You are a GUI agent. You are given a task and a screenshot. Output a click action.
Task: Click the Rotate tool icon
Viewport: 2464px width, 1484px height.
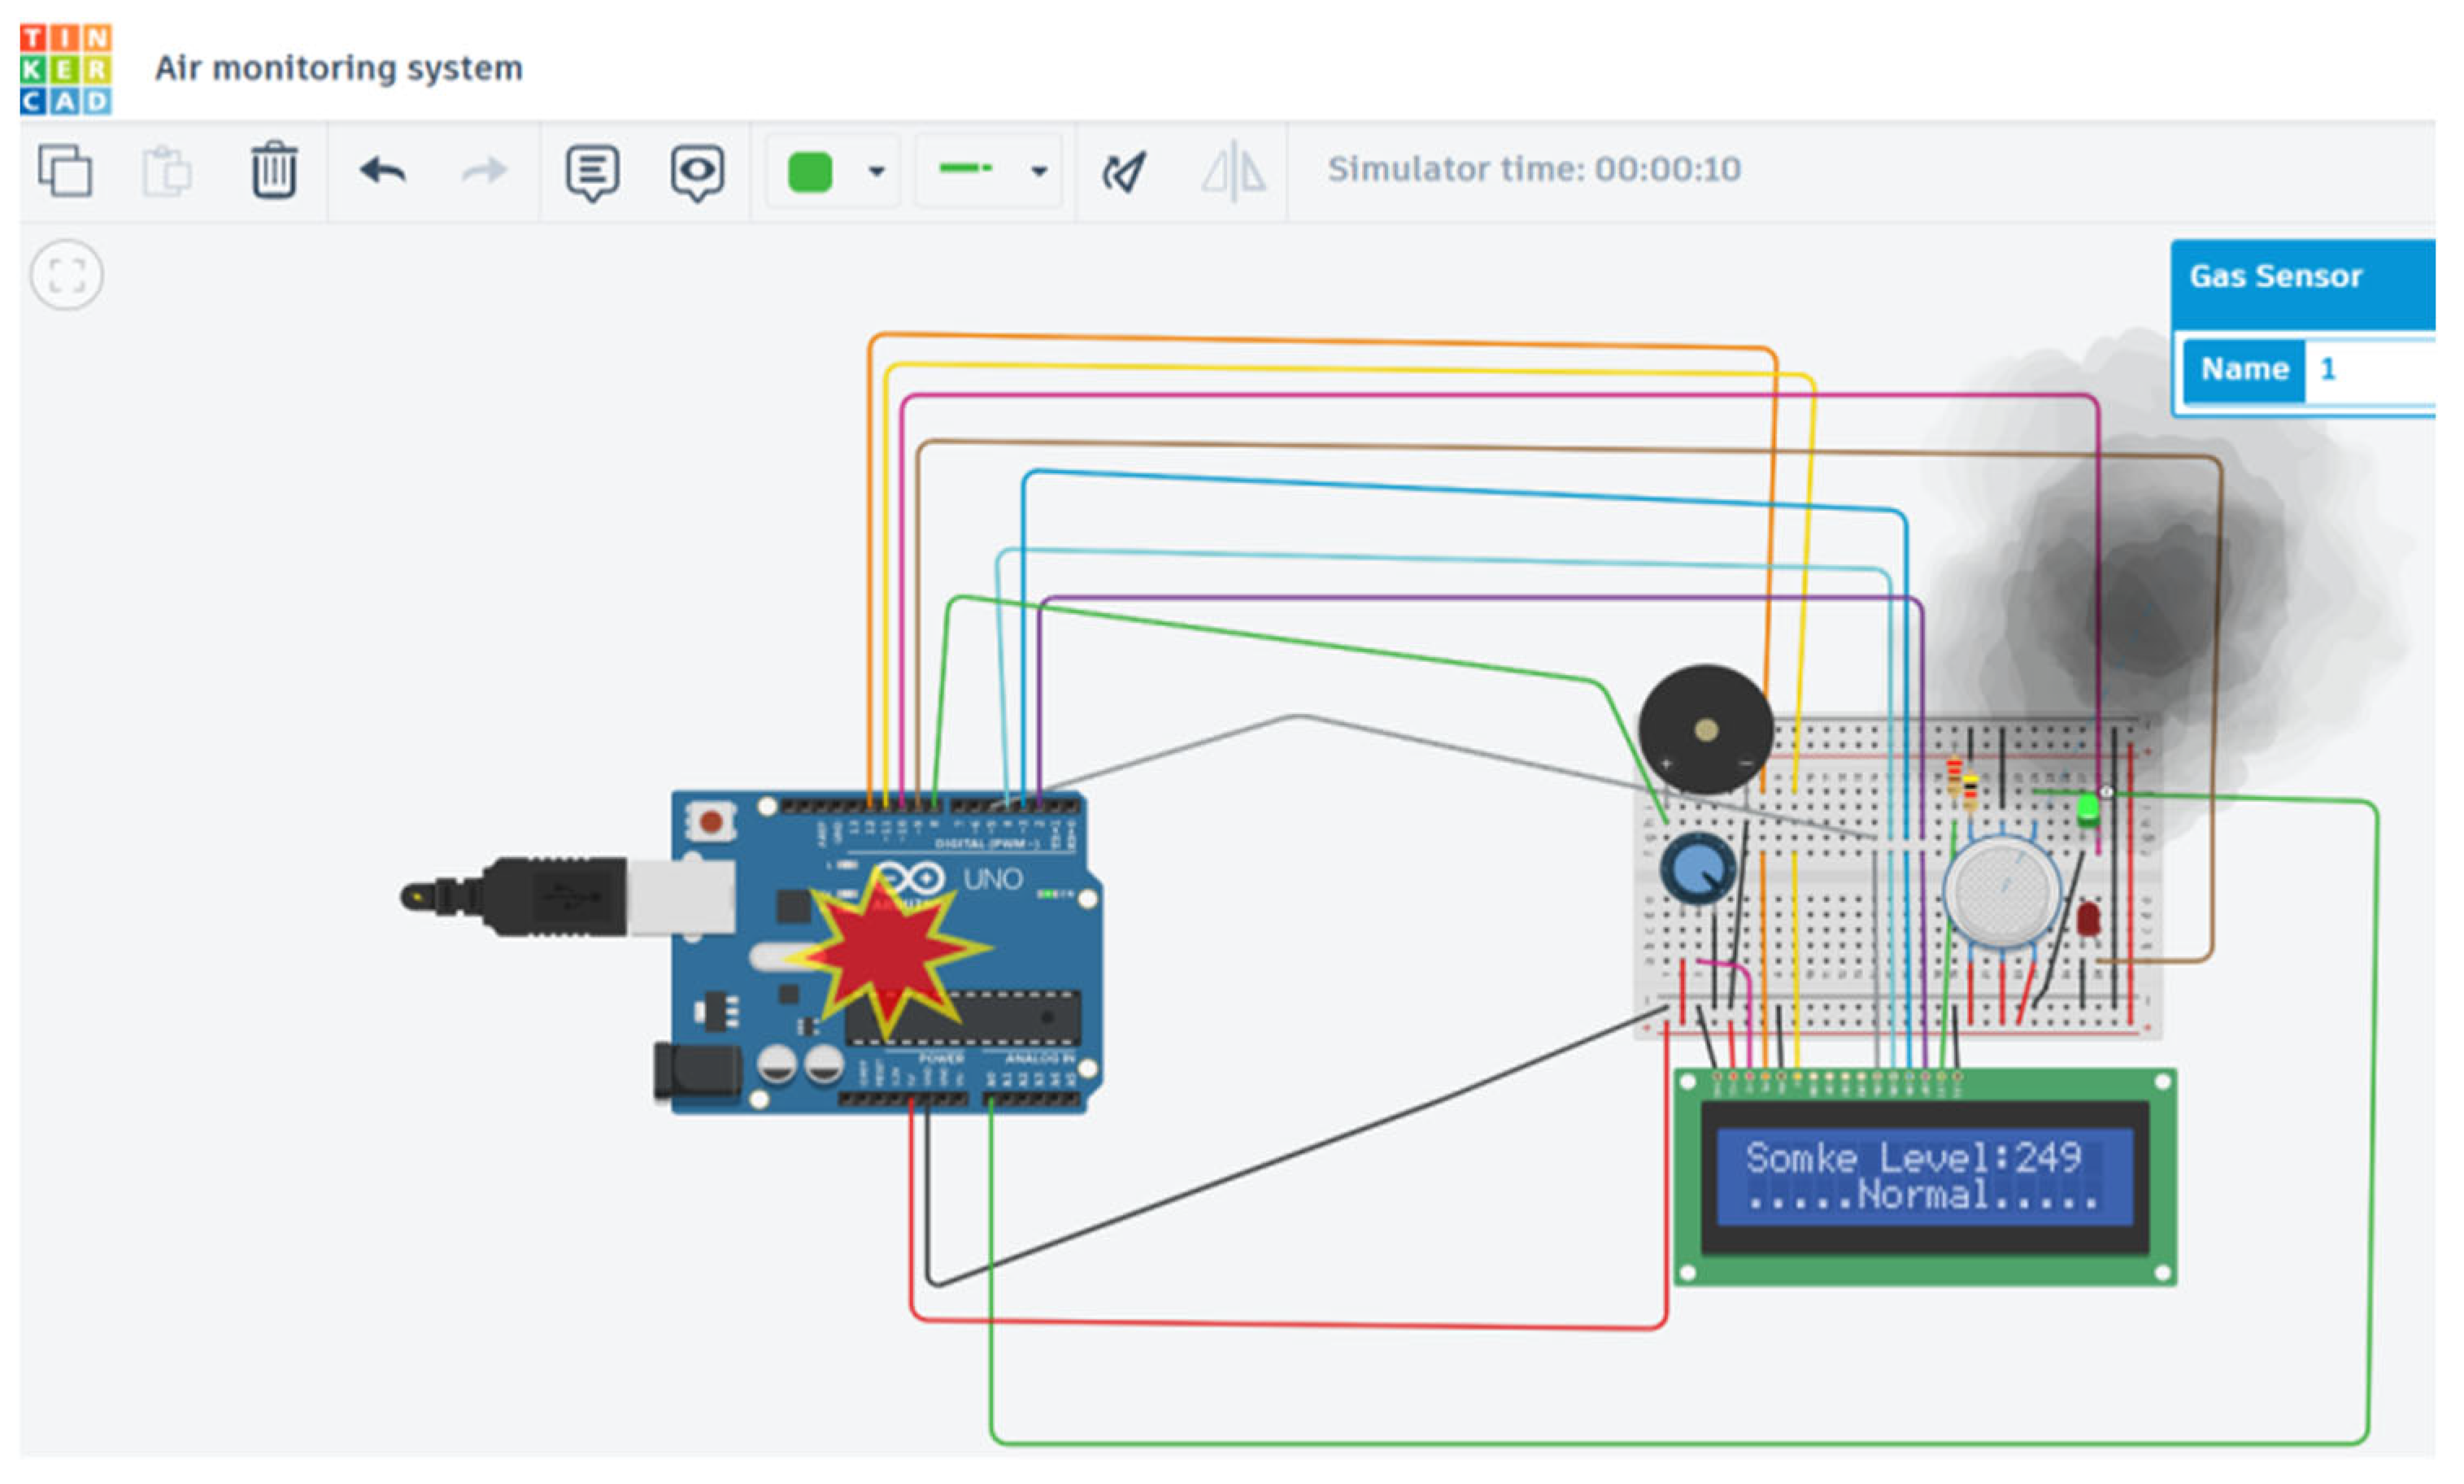[x=1124, y=172]
